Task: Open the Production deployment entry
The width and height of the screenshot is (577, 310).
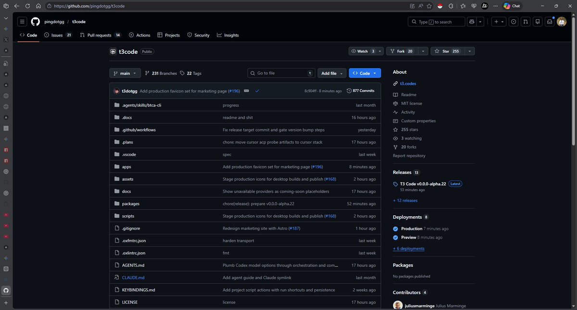Action: [x=412, y=229]
